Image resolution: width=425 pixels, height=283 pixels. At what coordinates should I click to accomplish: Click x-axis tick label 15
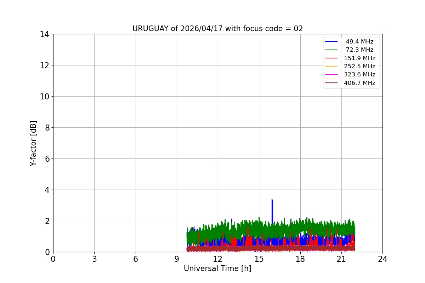click(x=259, y=259)
